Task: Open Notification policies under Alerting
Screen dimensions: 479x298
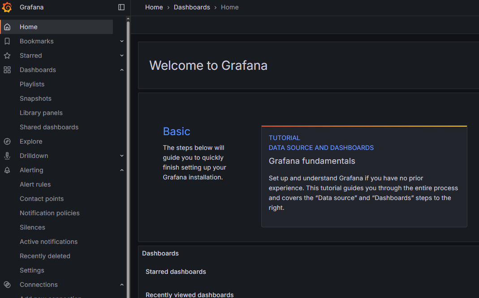Action: pyautogui.click(x=50, y=213)
